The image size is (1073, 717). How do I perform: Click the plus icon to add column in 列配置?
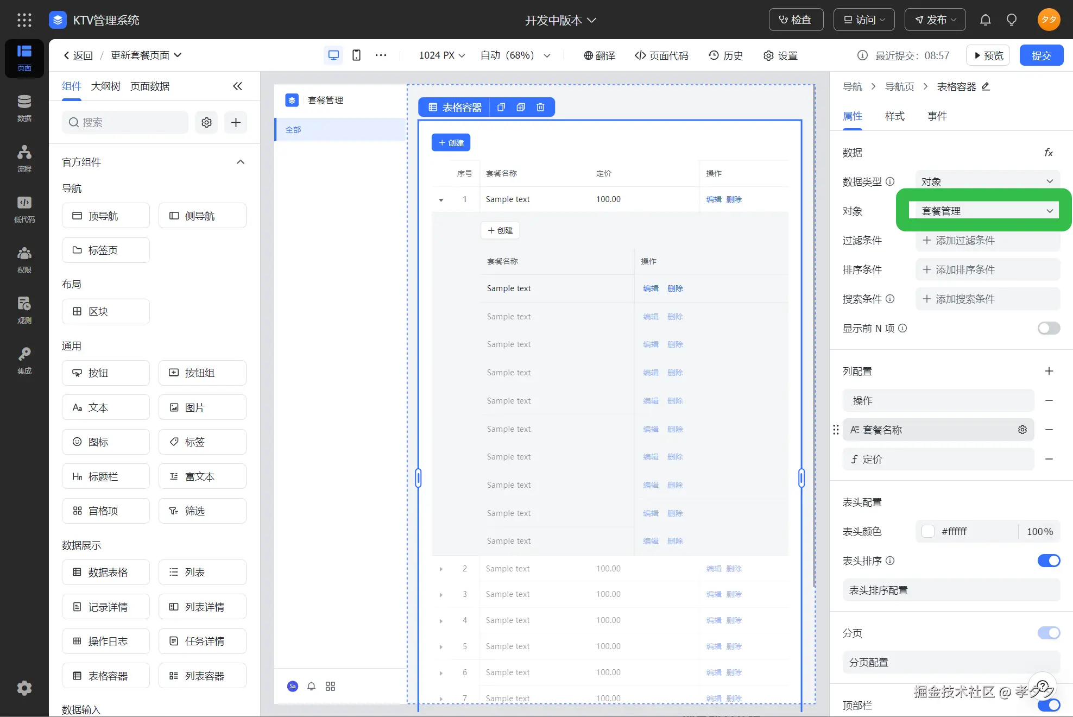1049,371
